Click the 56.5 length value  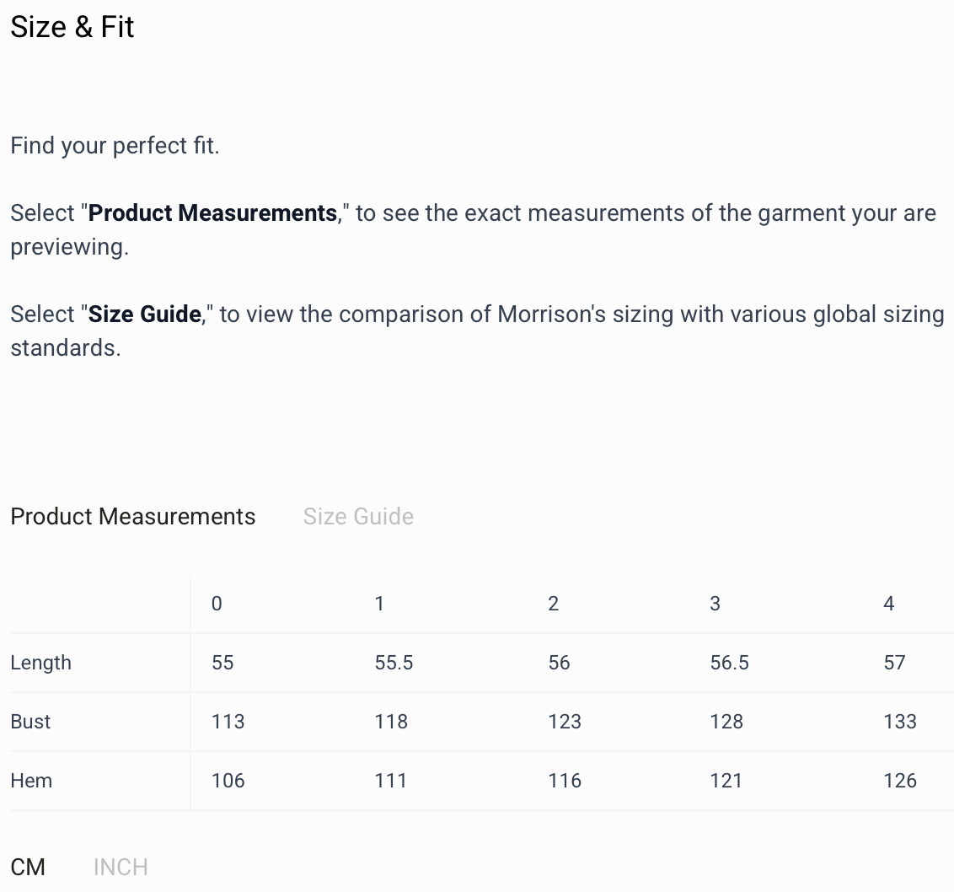(729, 663)
